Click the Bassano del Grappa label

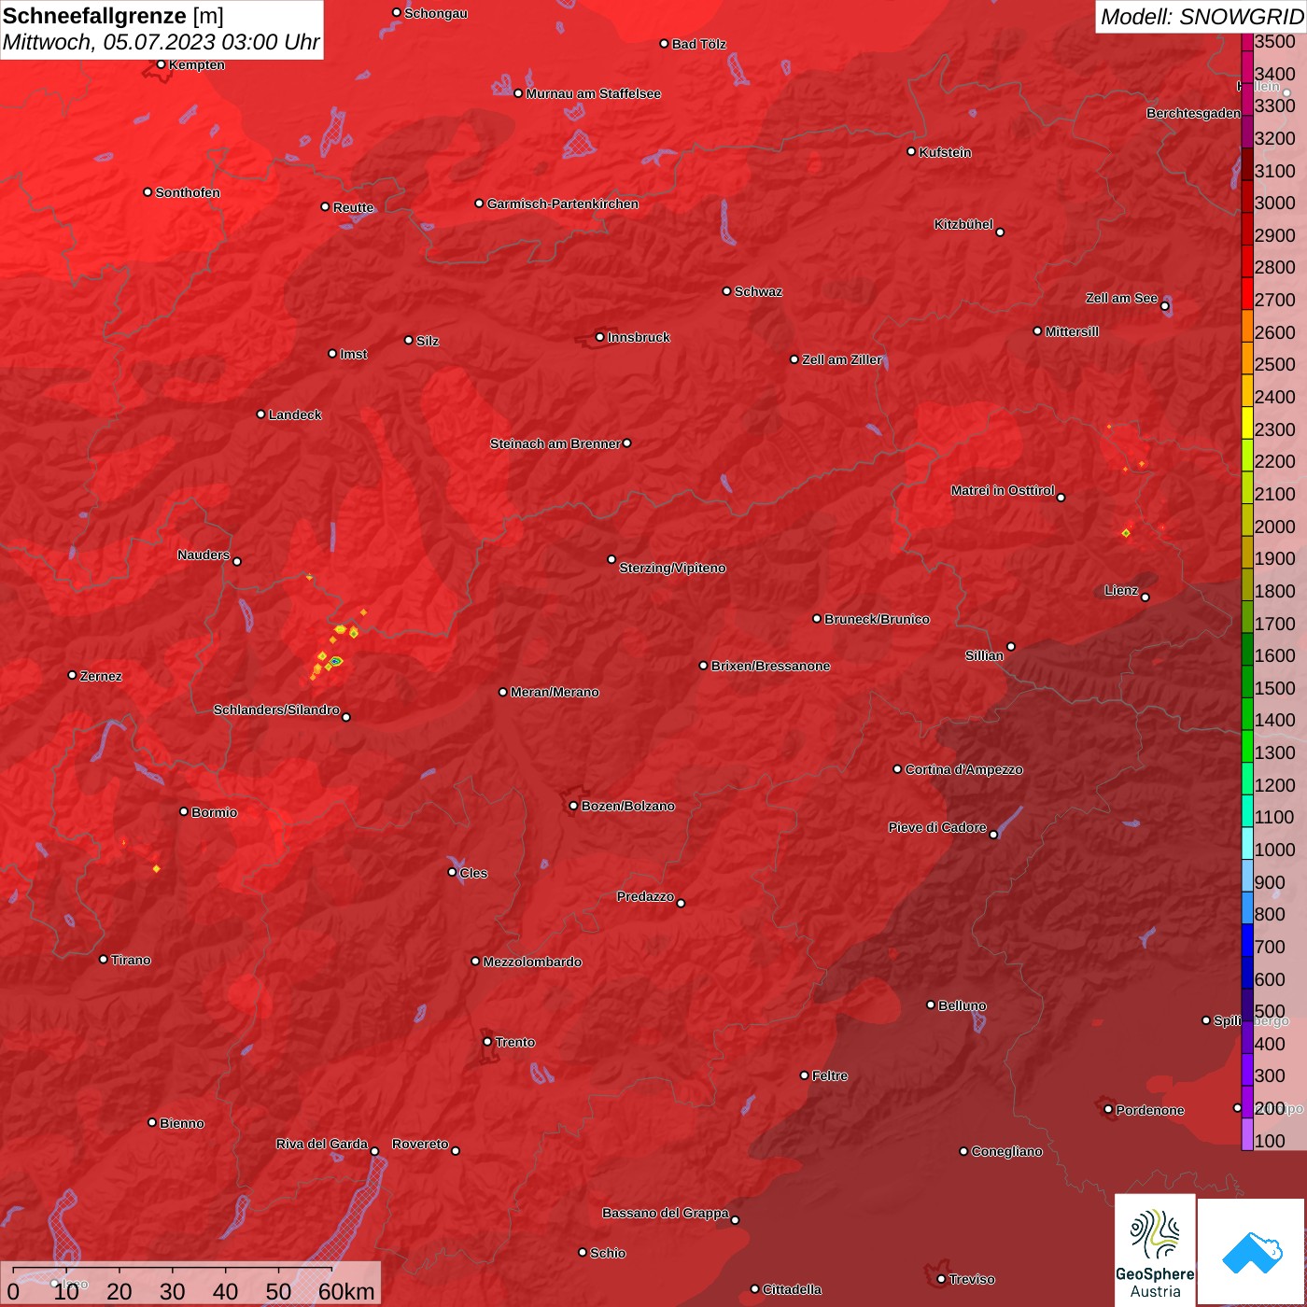[x=666, y=1213]
